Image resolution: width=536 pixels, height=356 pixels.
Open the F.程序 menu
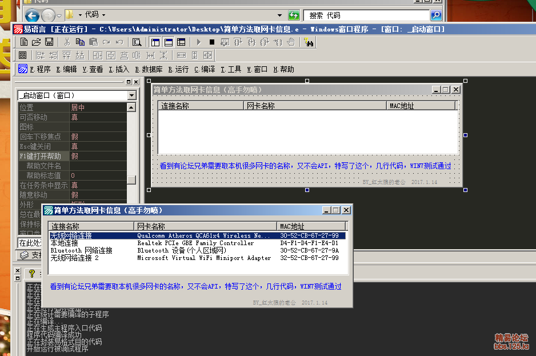(40, 69)
